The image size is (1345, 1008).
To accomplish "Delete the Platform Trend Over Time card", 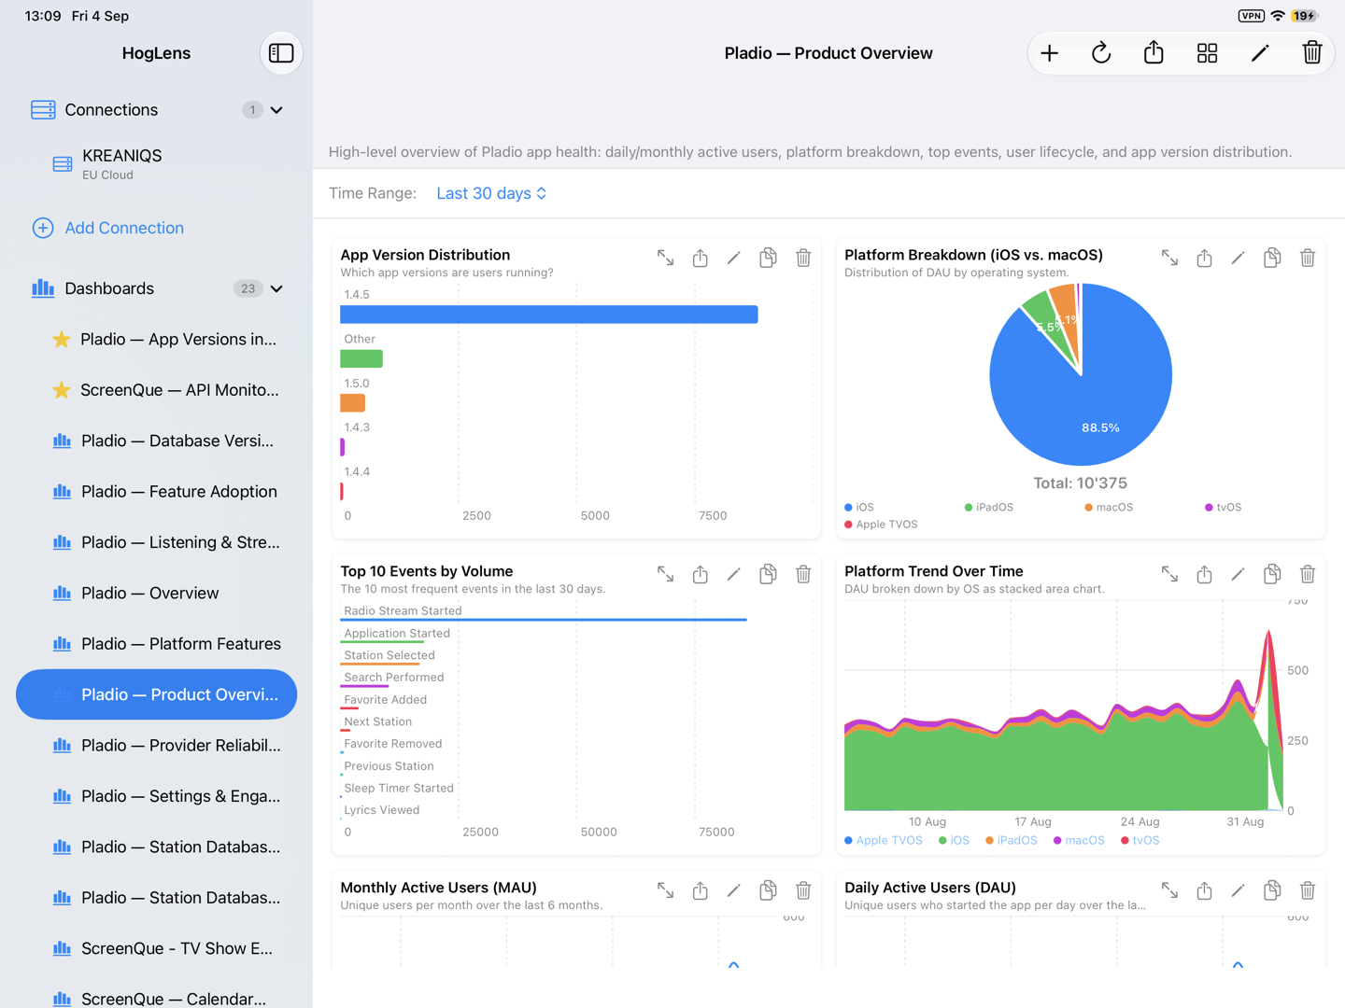I will pos(1308,574).
